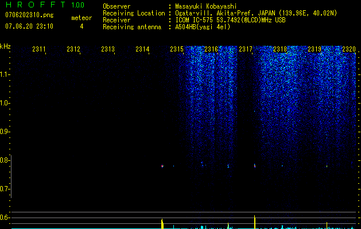The width and height of the screenshot is (361, 229).
Task: Click the meteor label
Action: pyautogui.click(x=81, y=18)
